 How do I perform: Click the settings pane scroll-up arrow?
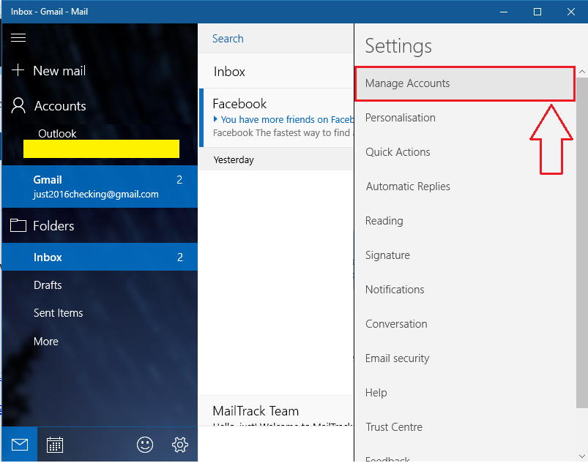(x=582, y=71)
